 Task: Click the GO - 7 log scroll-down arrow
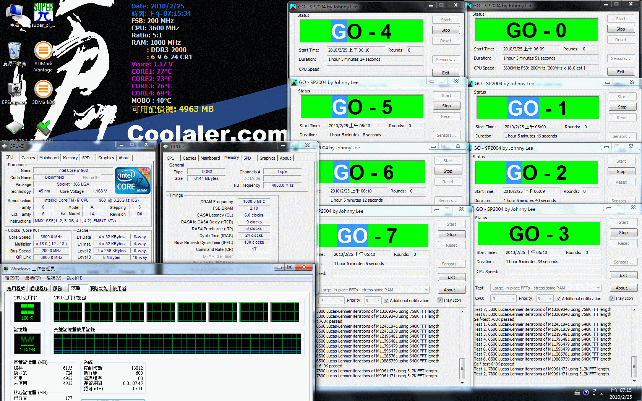pyautogui.click(x=462, y=382)
